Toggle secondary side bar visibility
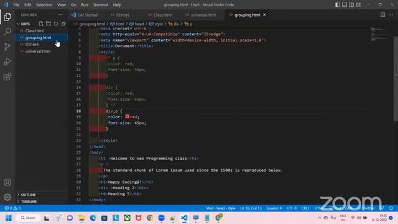398x224 pixels. (x=351, y=5)
